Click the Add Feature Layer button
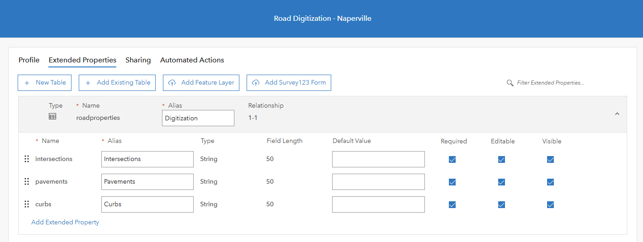Viewport: 643px width, 242px height. tap(201, 83)
